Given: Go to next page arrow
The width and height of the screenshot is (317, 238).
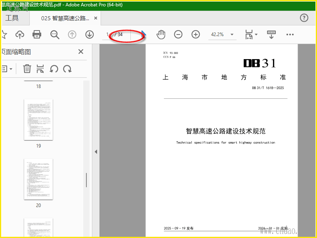Looking at the screenshot, I should click(x=90, y=35).
